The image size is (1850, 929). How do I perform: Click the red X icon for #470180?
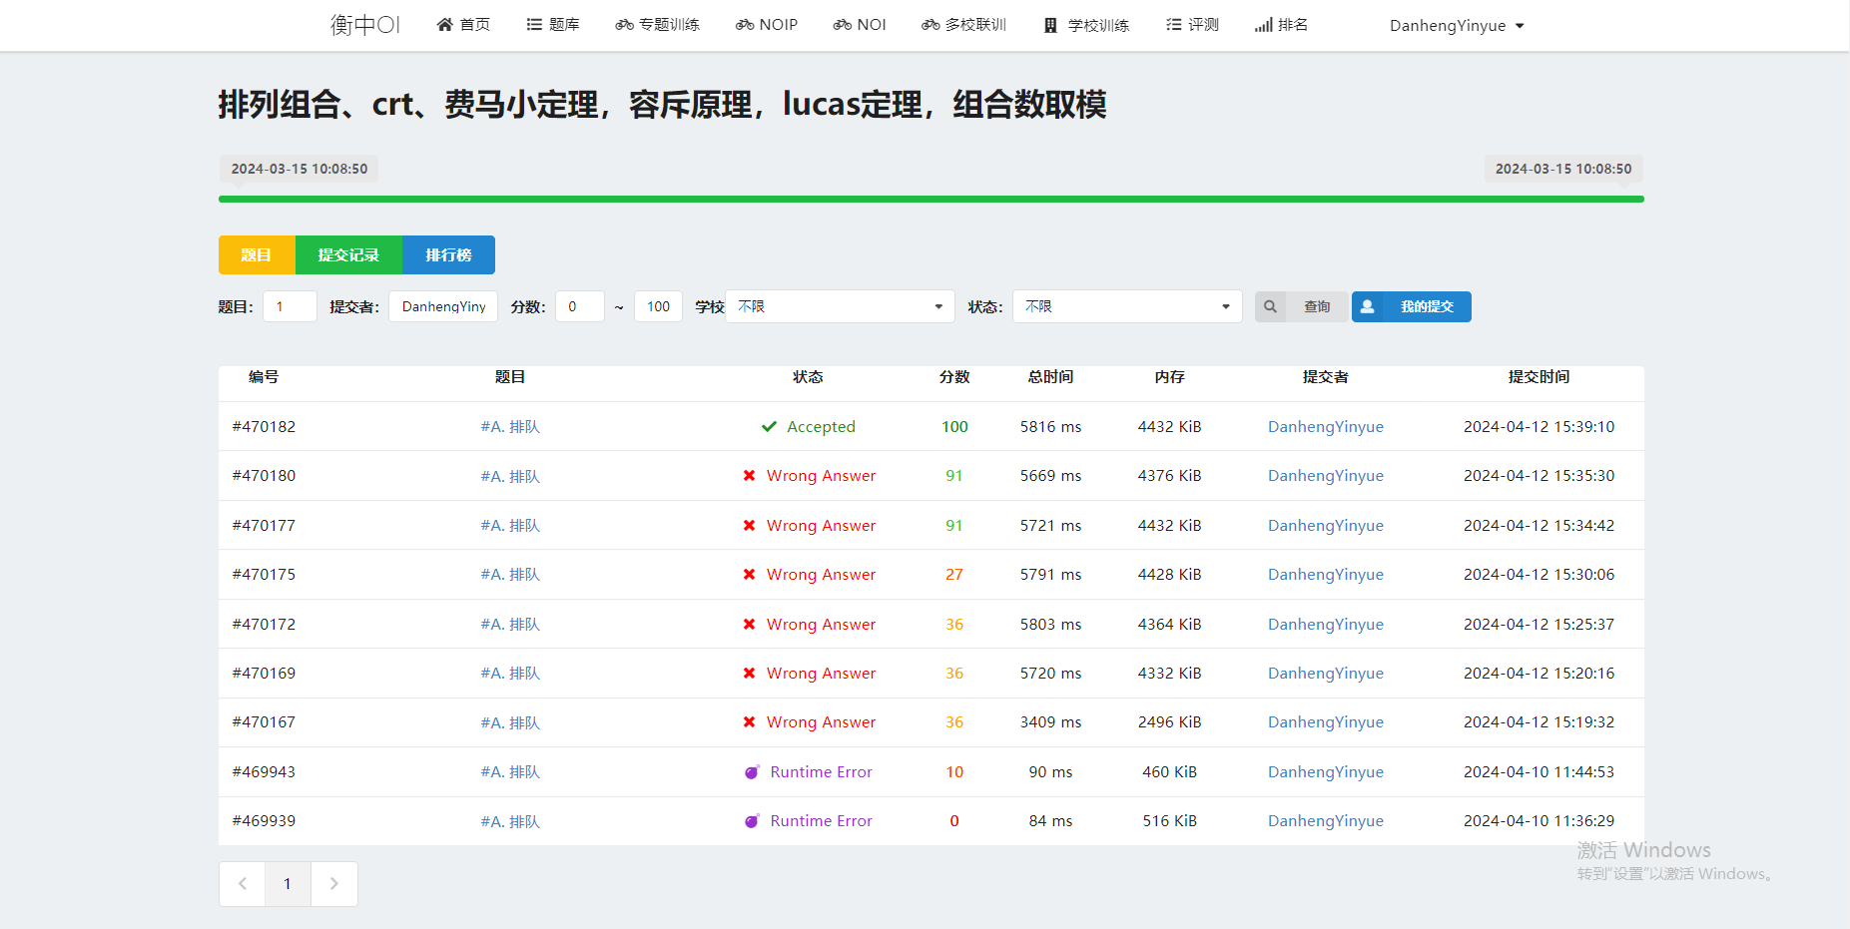[x=749, y=476]
